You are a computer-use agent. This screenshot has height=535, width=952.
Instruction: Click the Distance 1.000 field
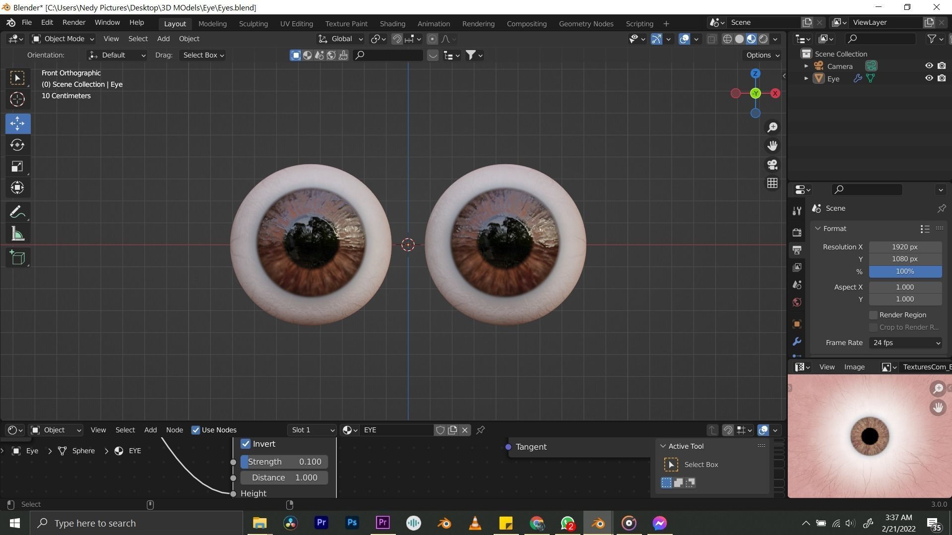click(284, 477)
